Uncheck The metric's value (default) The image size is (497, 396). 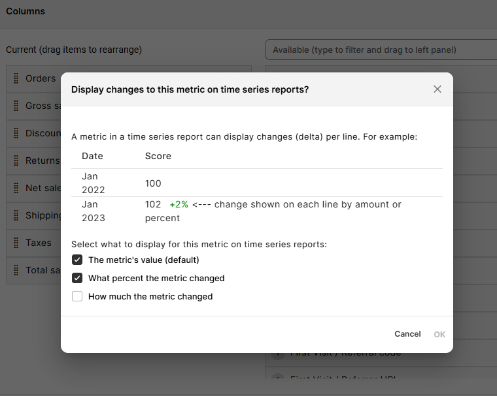(x=77, y=260)
